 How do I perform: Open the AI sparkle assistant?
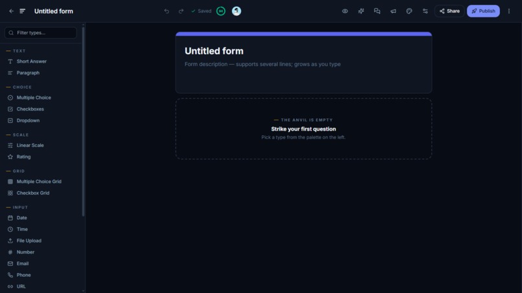coord(361,11)
